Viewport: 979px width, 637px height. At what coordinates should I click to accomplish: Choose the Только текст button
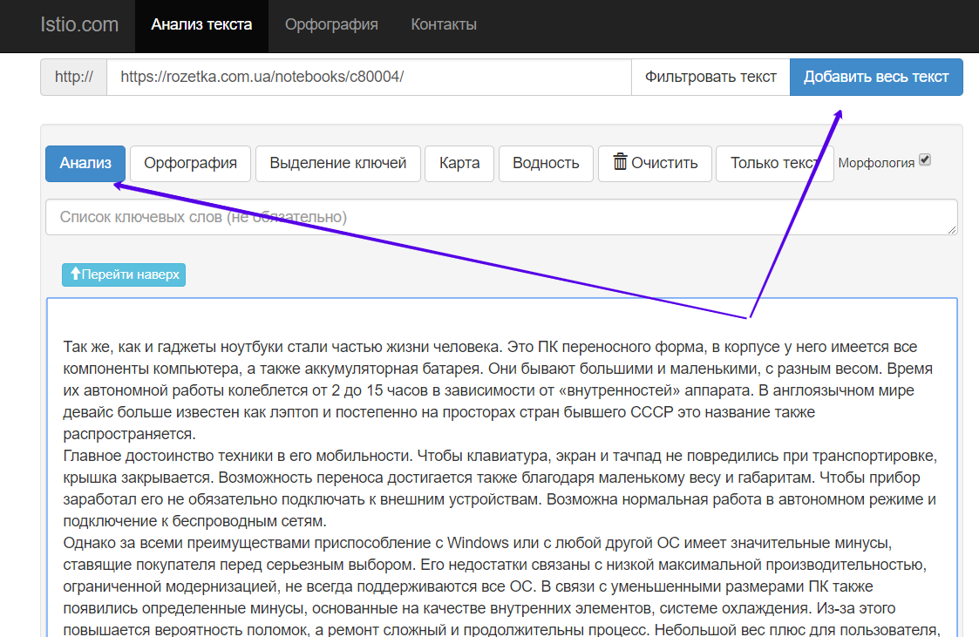[773, 163]
